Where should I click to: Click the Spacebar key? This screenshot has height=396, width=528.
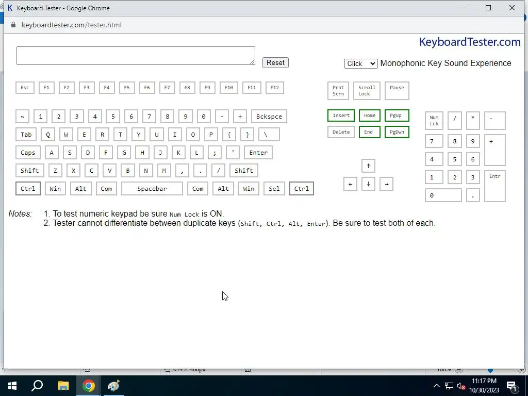152,189
